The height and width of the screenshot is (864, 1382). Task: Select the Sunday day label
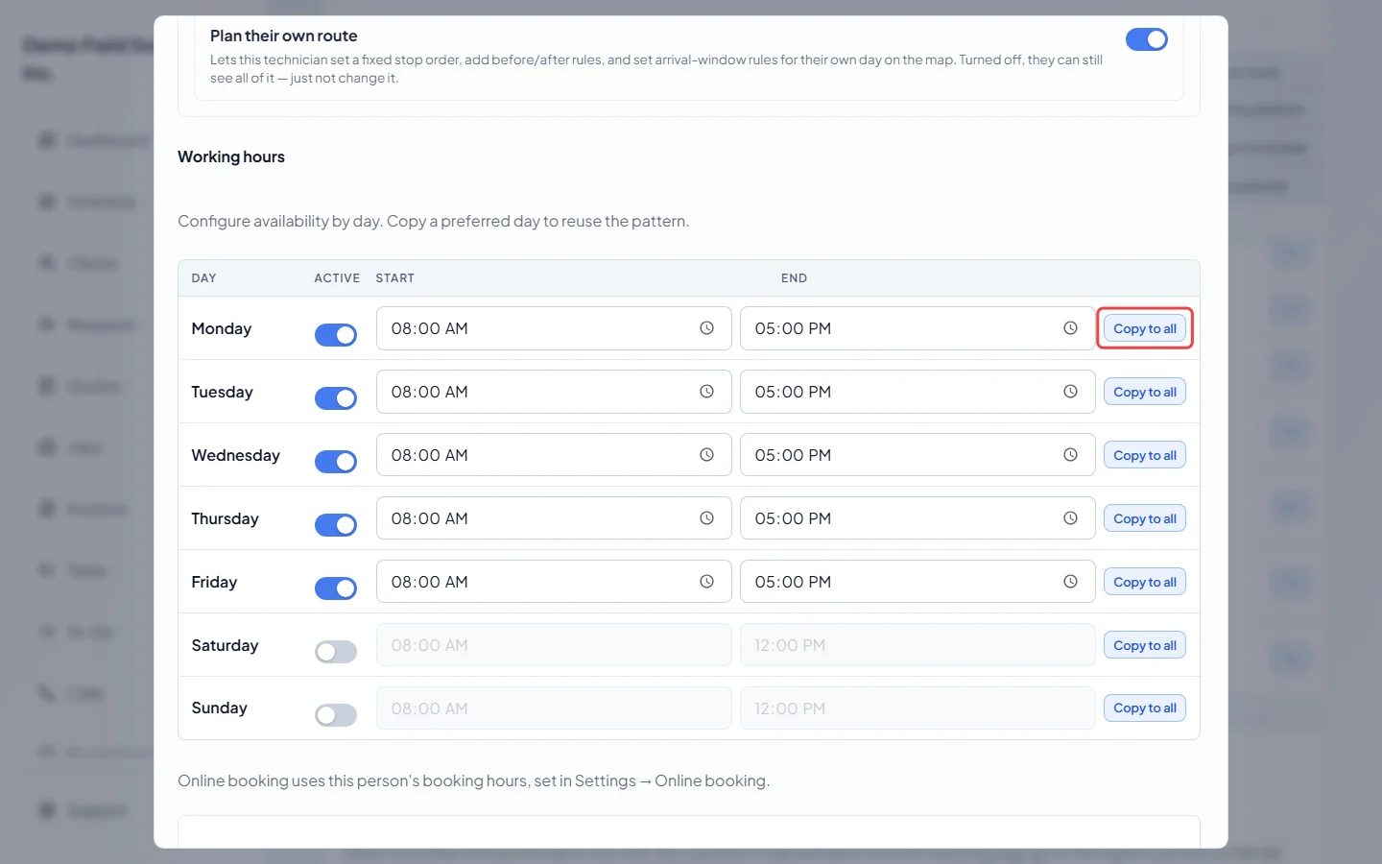pos(219,708)
